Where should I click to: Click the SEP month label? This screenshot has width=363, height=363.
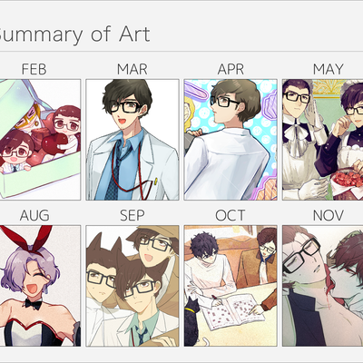[x=132, y=216]
